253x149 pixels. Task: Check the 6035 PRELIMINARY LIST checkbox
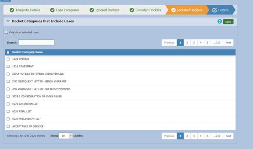click(8, 119)
